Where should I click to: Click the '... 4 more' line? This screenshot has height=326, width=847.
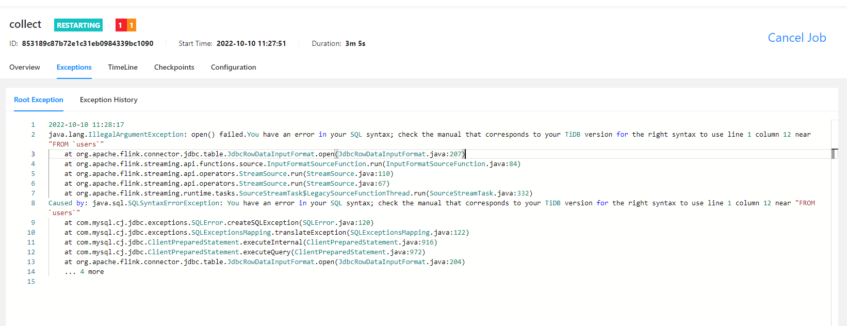click(x=84, y=272)
